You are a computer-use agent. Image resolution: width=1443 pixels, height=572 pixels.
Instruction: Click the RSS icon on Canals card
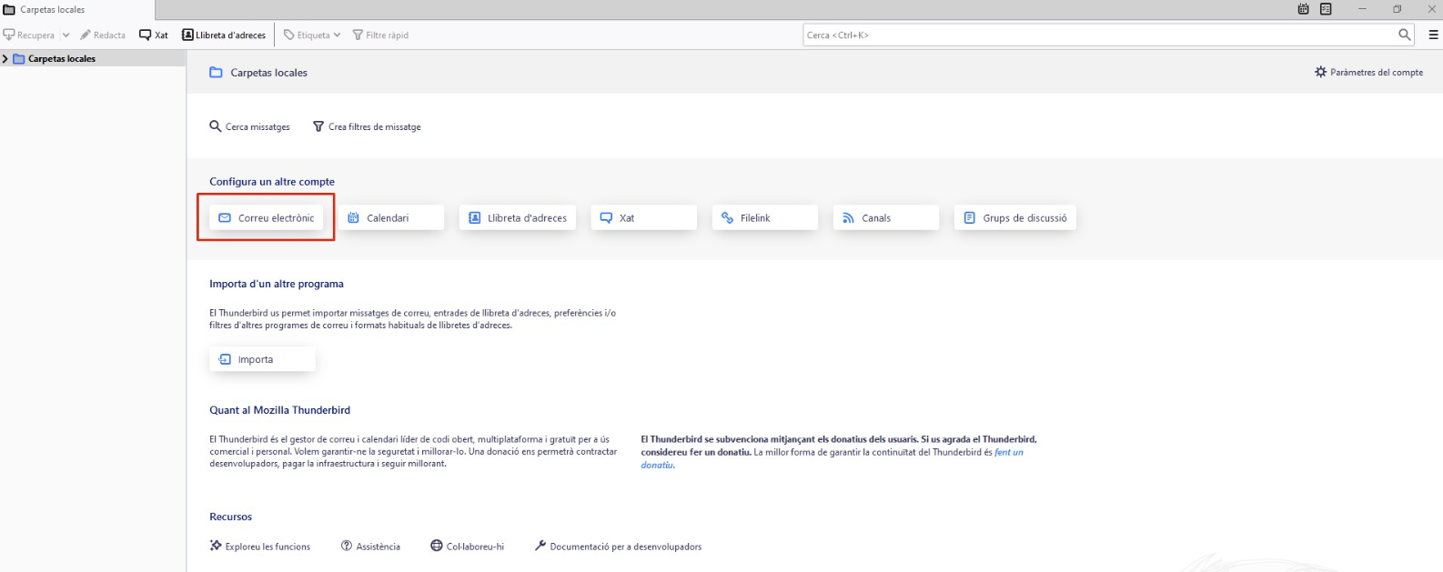pos(848,218)
